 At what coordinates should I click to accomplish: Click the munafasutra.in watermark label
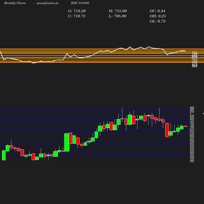point(47,3)
